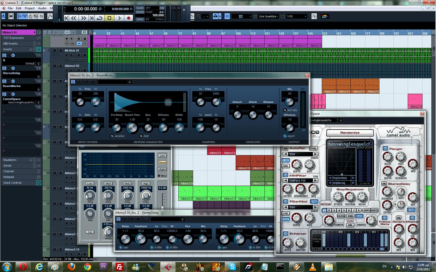
Task: Click the Record button in transport panel
Action: (128, 18)
